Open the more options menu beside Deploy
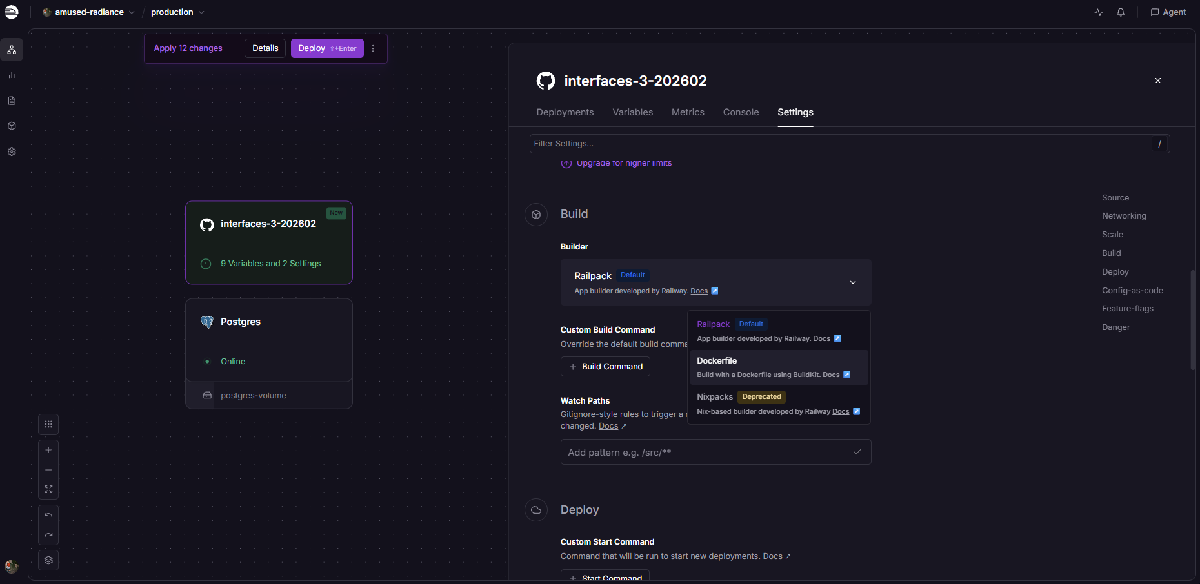This screenshot has height=584, width=1200. [x=373, y=48]
